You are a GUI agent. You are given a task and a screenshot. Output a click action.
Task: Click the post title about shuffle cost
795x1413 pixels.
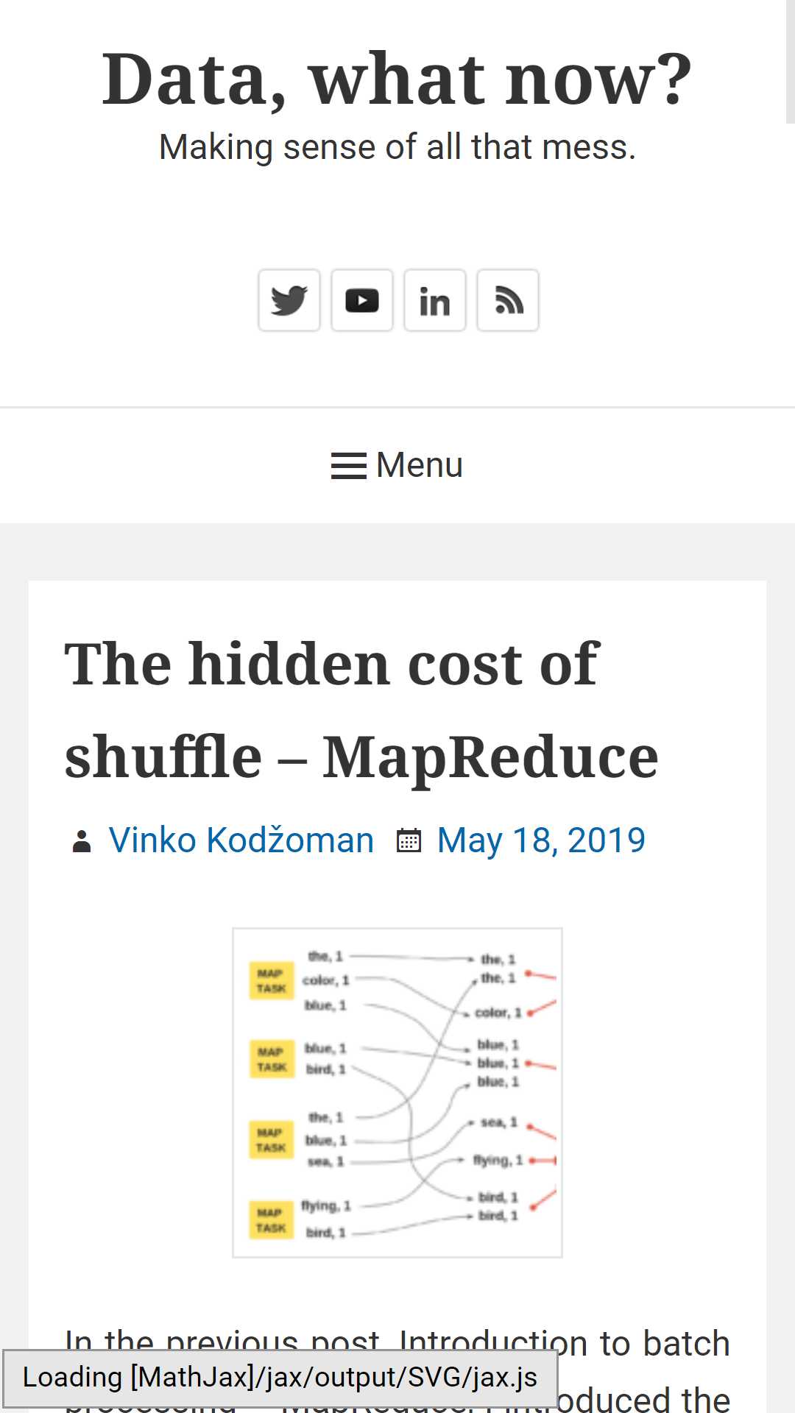click(361, 710)
